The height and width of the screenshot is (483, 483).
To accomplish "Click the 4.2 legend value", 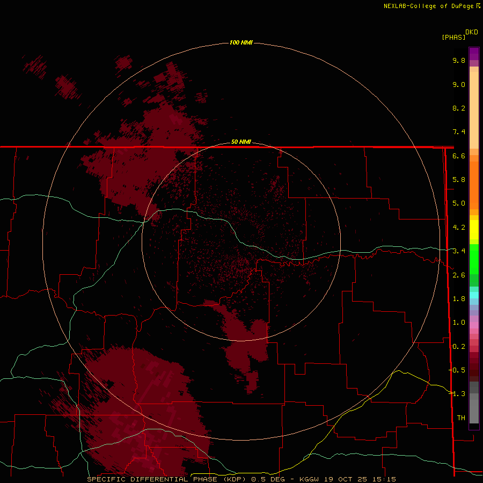I will point(459,228).
